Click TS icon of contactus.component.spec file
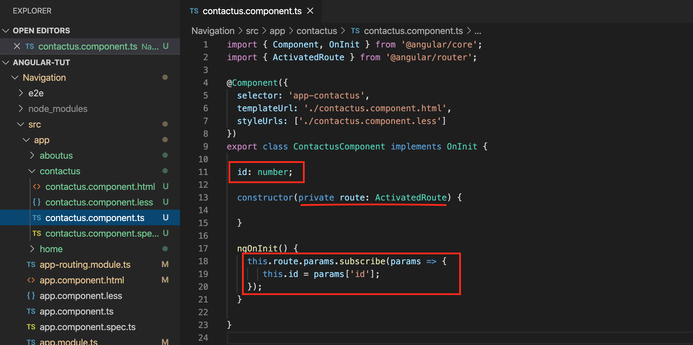The image size is (693, 345). (36, 233)
